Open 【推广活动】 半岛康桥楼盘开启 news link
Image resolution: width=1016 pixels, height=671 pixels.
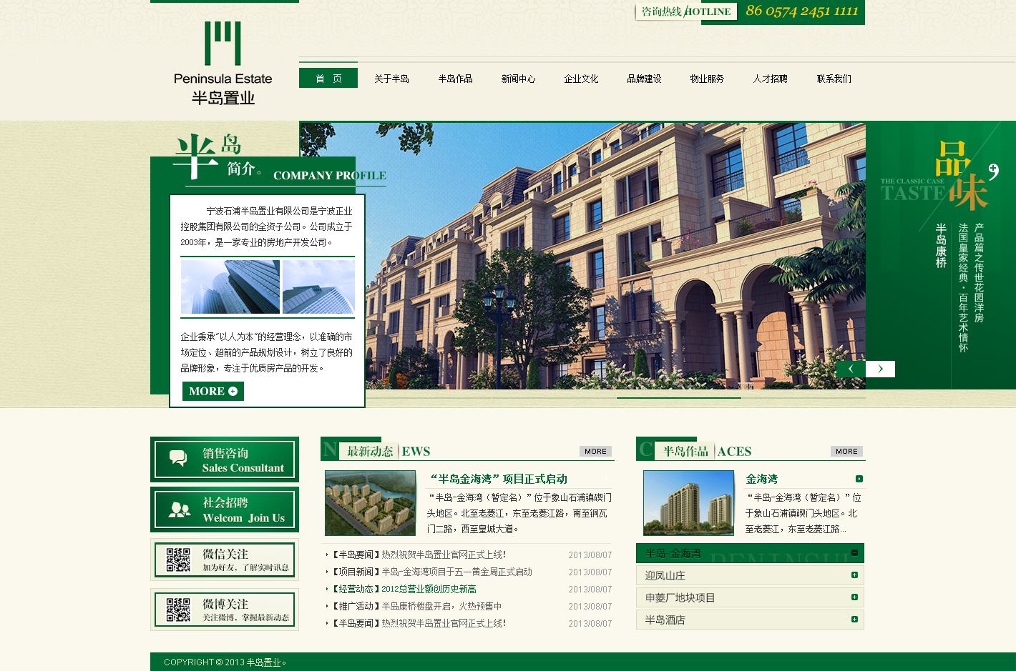418,606
